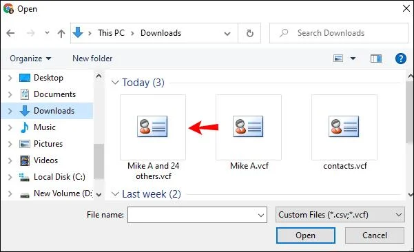This screenshot has width=414, height=252.
Task: Toggle the preview pane
Action: tap(376, 59)
